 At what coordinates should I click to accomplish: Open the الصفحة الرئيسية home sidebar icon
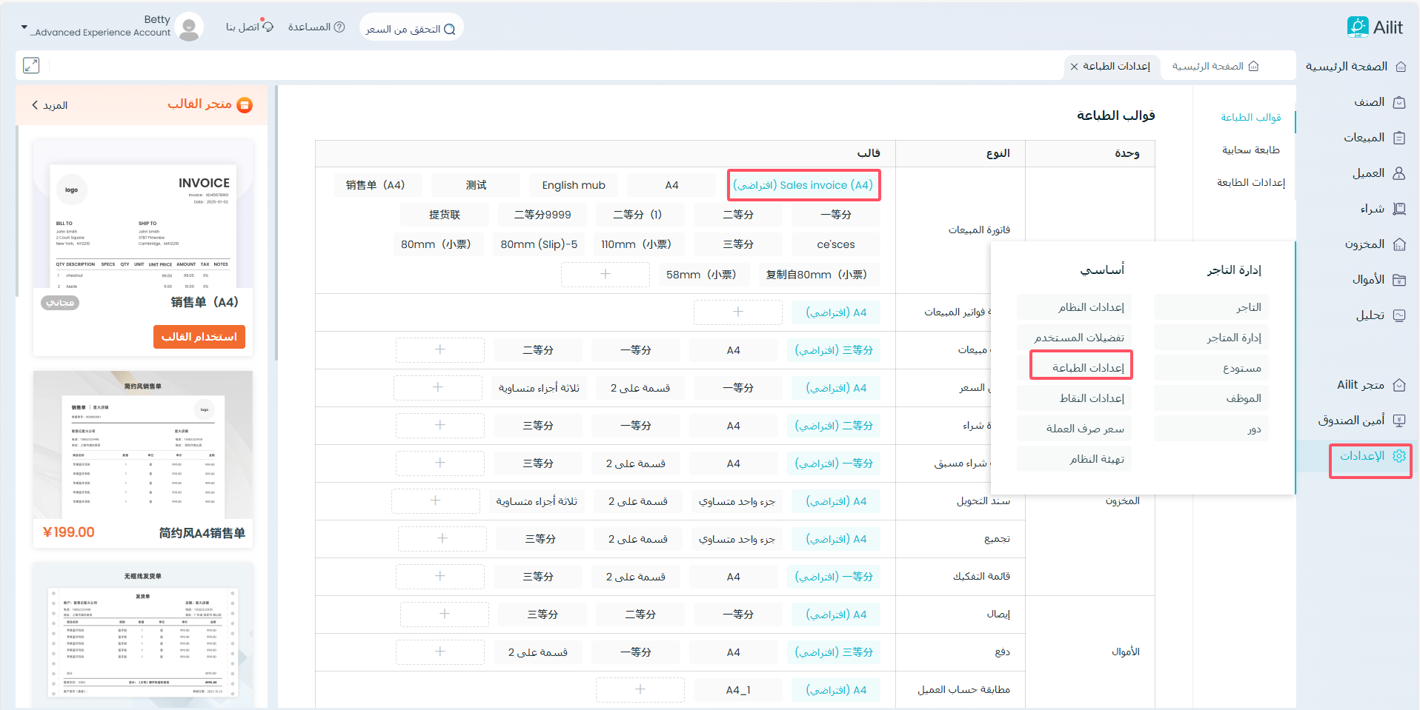point(1400,67)
